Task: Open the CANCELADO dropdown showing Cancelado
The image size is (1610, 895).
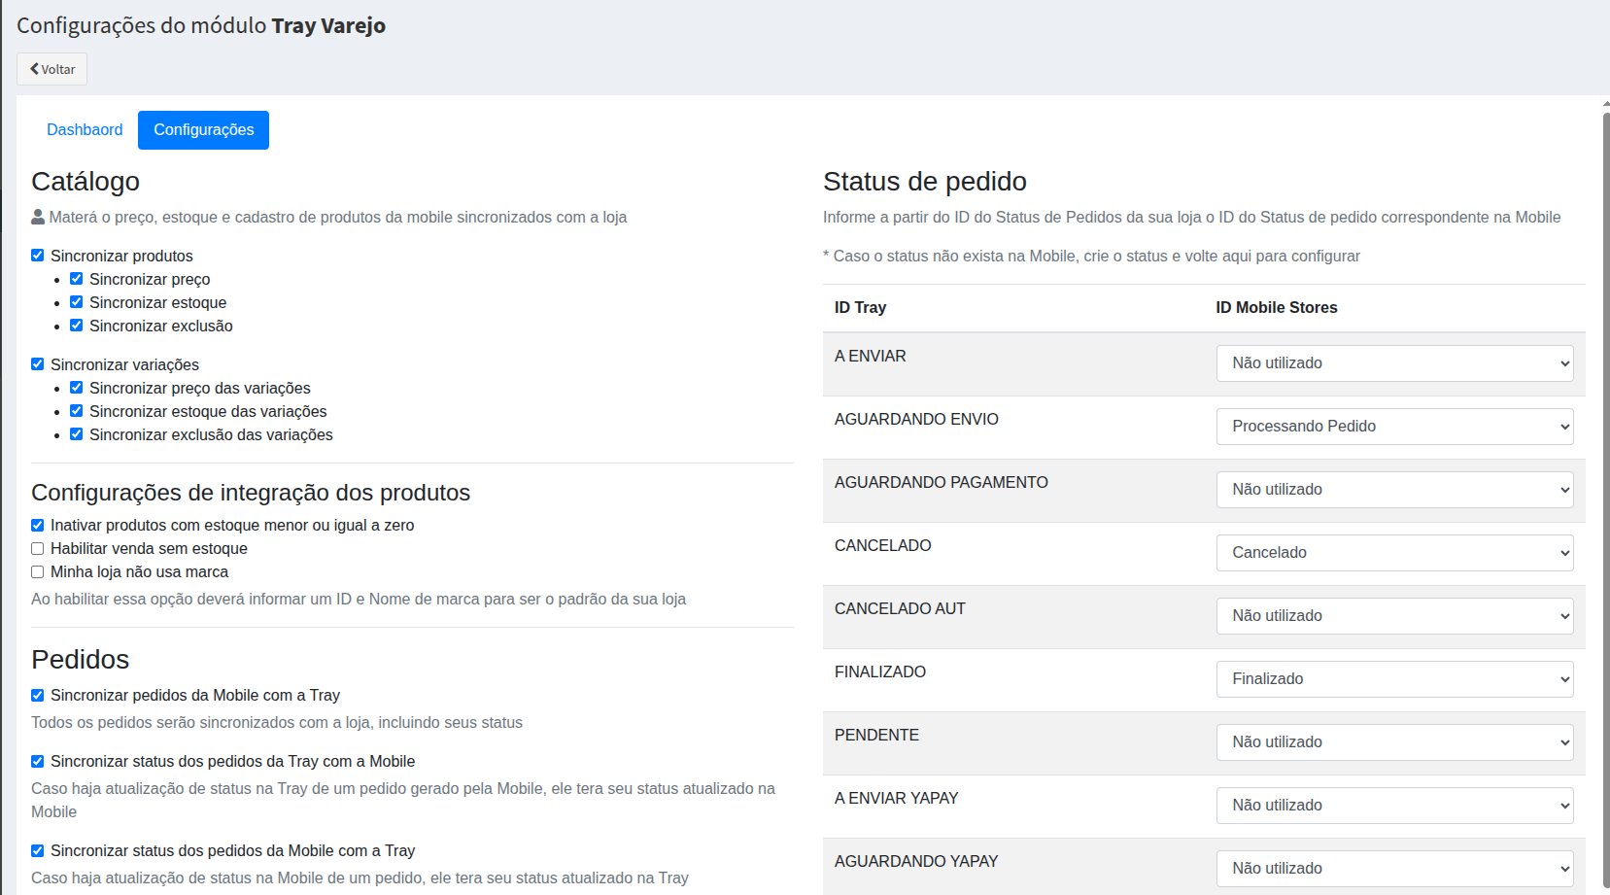Action: pyautogui.click(x=1394, y=553)
